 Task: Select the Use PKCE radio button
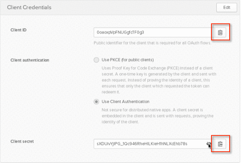click(96, 60)
